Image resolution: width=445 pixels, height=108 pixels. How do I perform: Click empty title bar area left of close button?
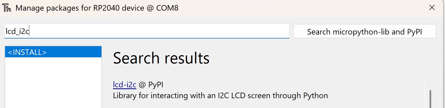tap(292, 8)
